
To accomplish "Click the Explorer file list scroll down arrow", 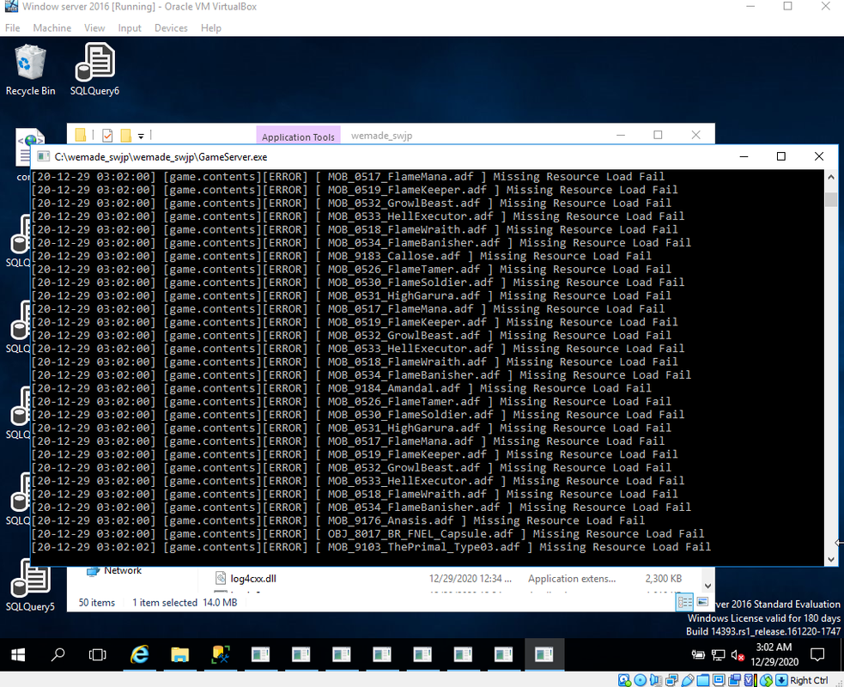I will [707, 586].
